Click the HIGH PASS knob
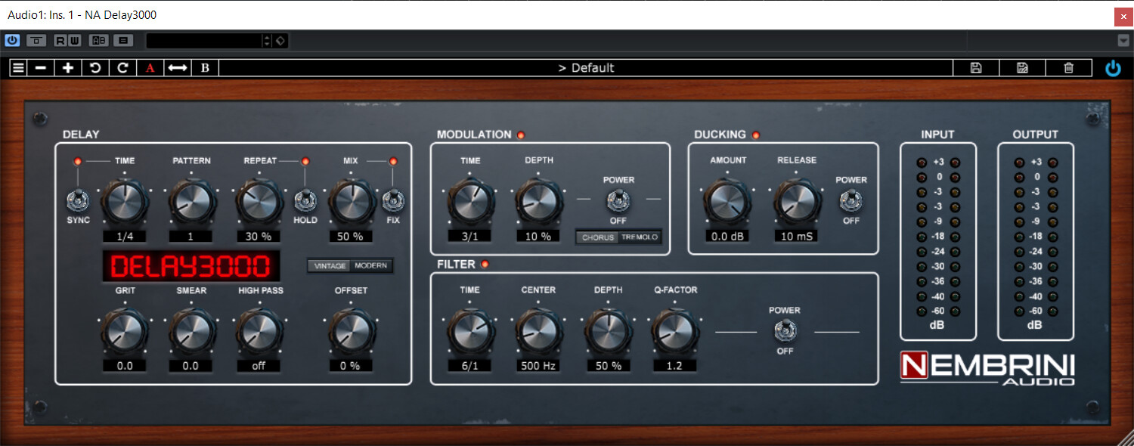 pyautogui.click(x=259, y=332)
